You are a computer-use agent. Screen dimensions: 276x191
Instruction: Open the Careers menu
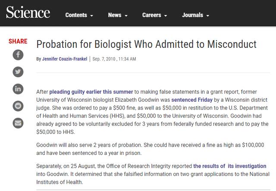152,15
